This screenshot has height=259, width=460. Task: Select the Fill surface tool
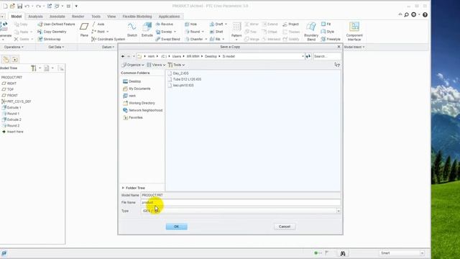326,24
